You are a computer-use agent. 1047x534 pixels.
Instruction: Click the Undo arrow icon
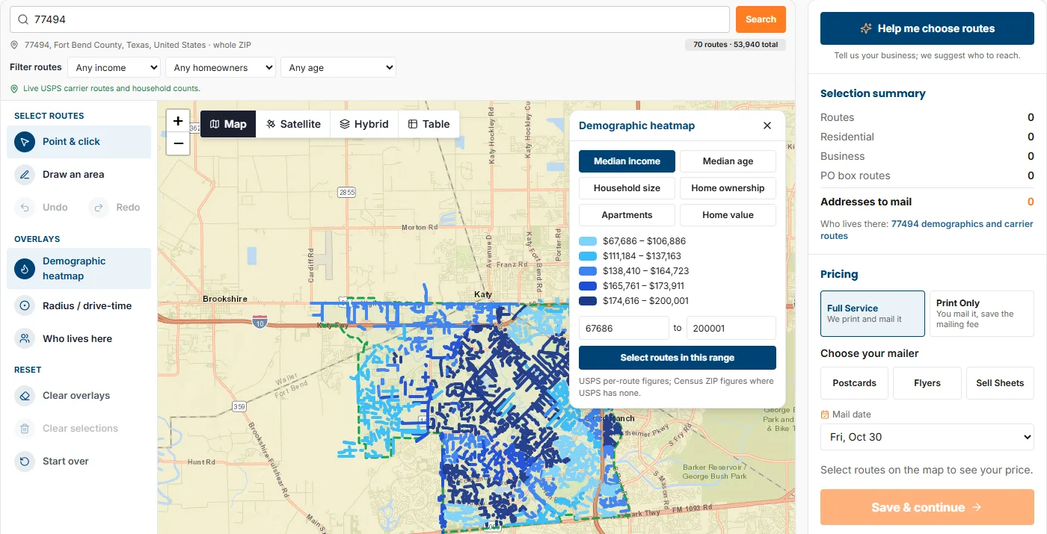point(25,208)
